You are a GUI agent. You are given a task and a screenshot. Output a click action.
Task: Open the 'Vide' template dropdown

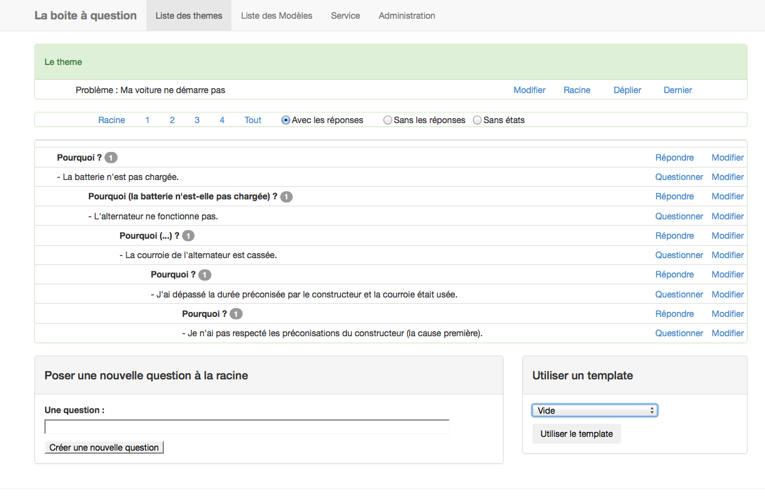coord(594,411)
